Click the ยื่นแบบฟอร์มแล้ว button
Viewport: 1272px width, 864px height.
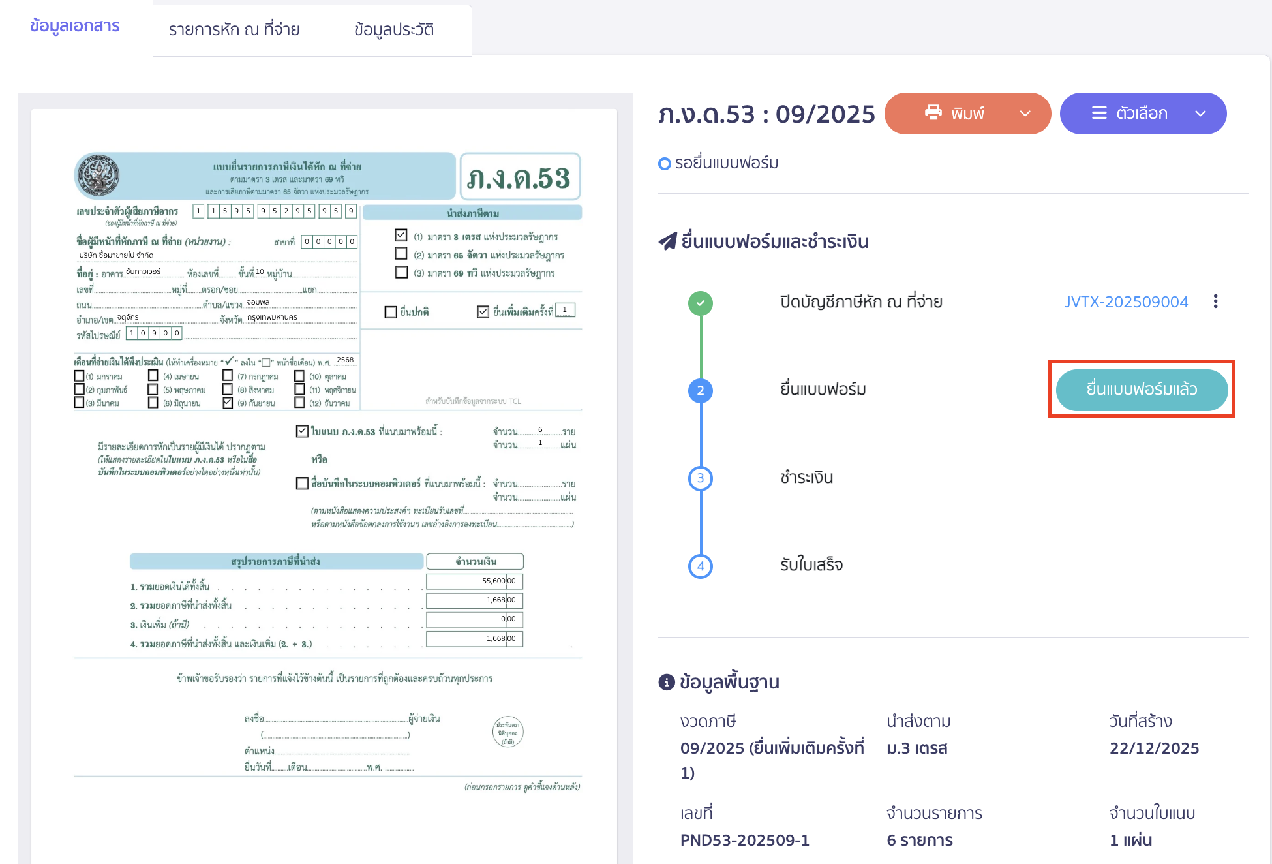click(x=1141, y=390)
